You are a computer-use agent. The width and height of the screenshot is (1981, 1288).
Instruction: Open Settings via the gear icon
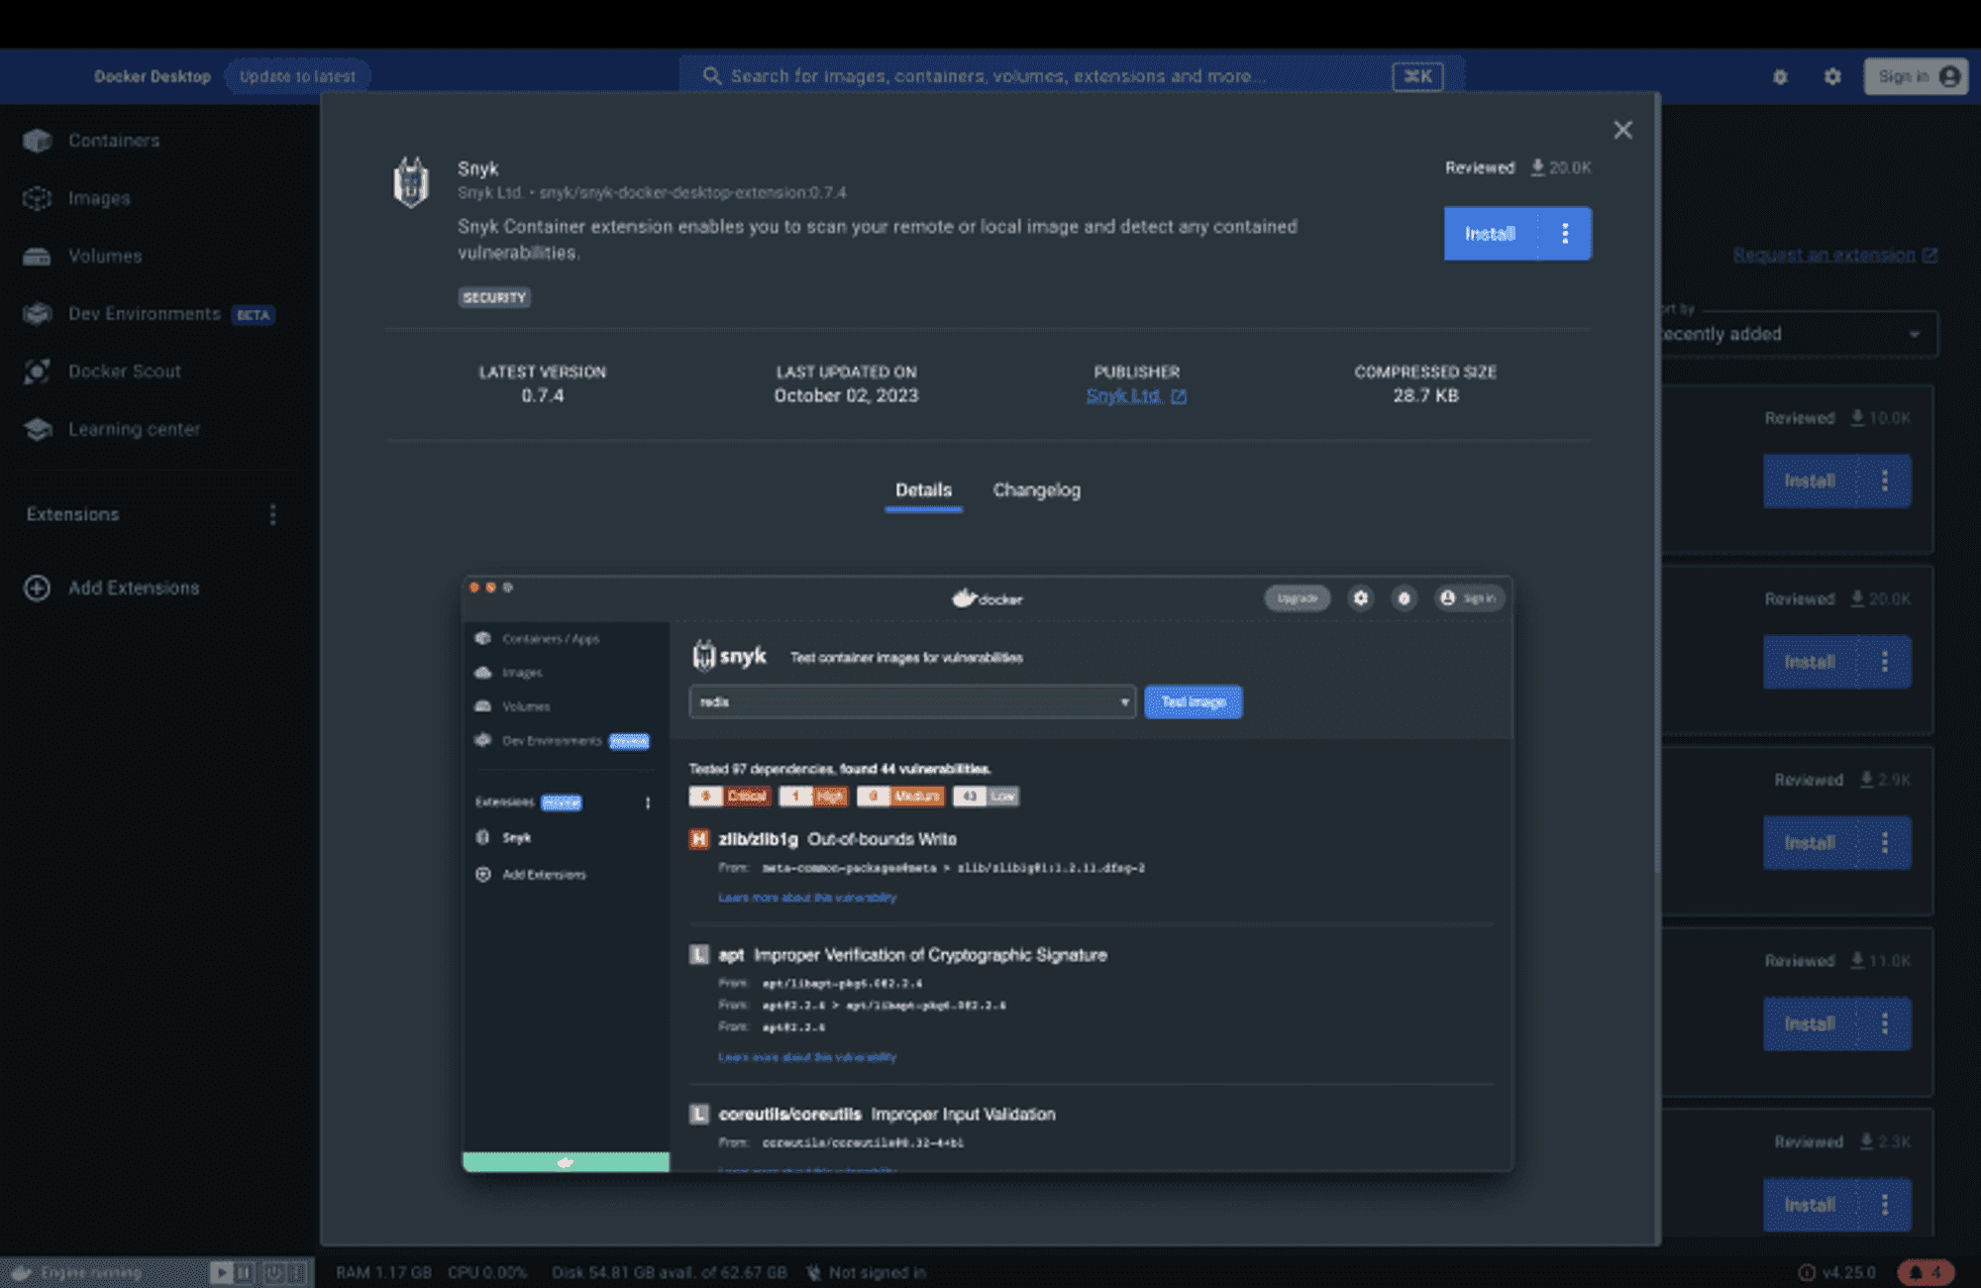[x=1832, y=76]
